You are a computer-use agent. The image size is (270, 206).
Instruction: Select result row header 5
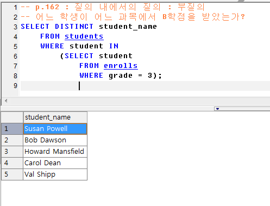[x=12, y=174]
